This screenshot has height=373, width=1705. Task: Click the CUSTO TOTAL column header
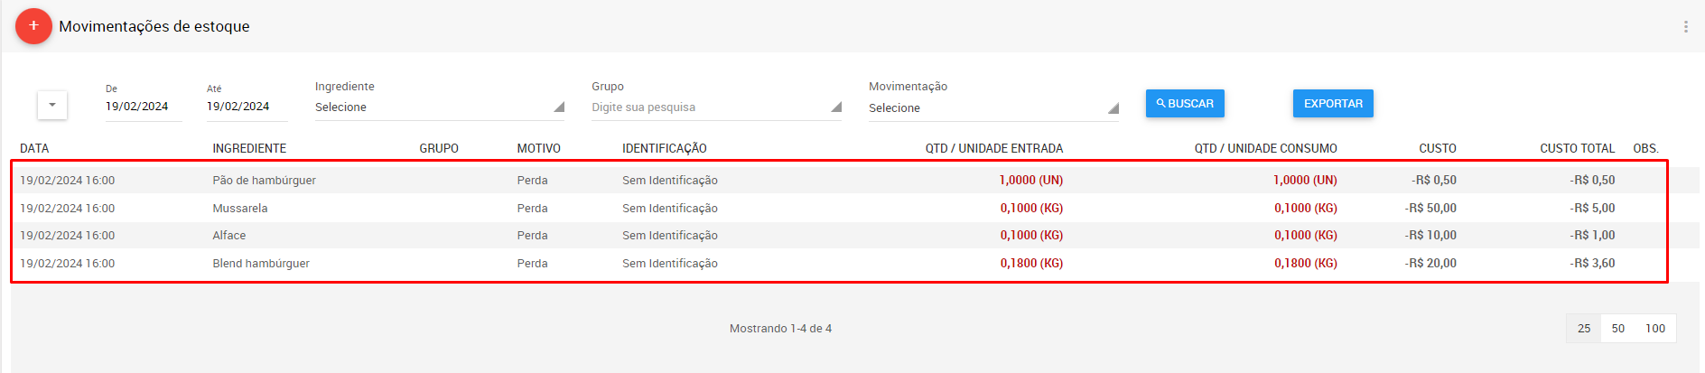click(1577, 148)
